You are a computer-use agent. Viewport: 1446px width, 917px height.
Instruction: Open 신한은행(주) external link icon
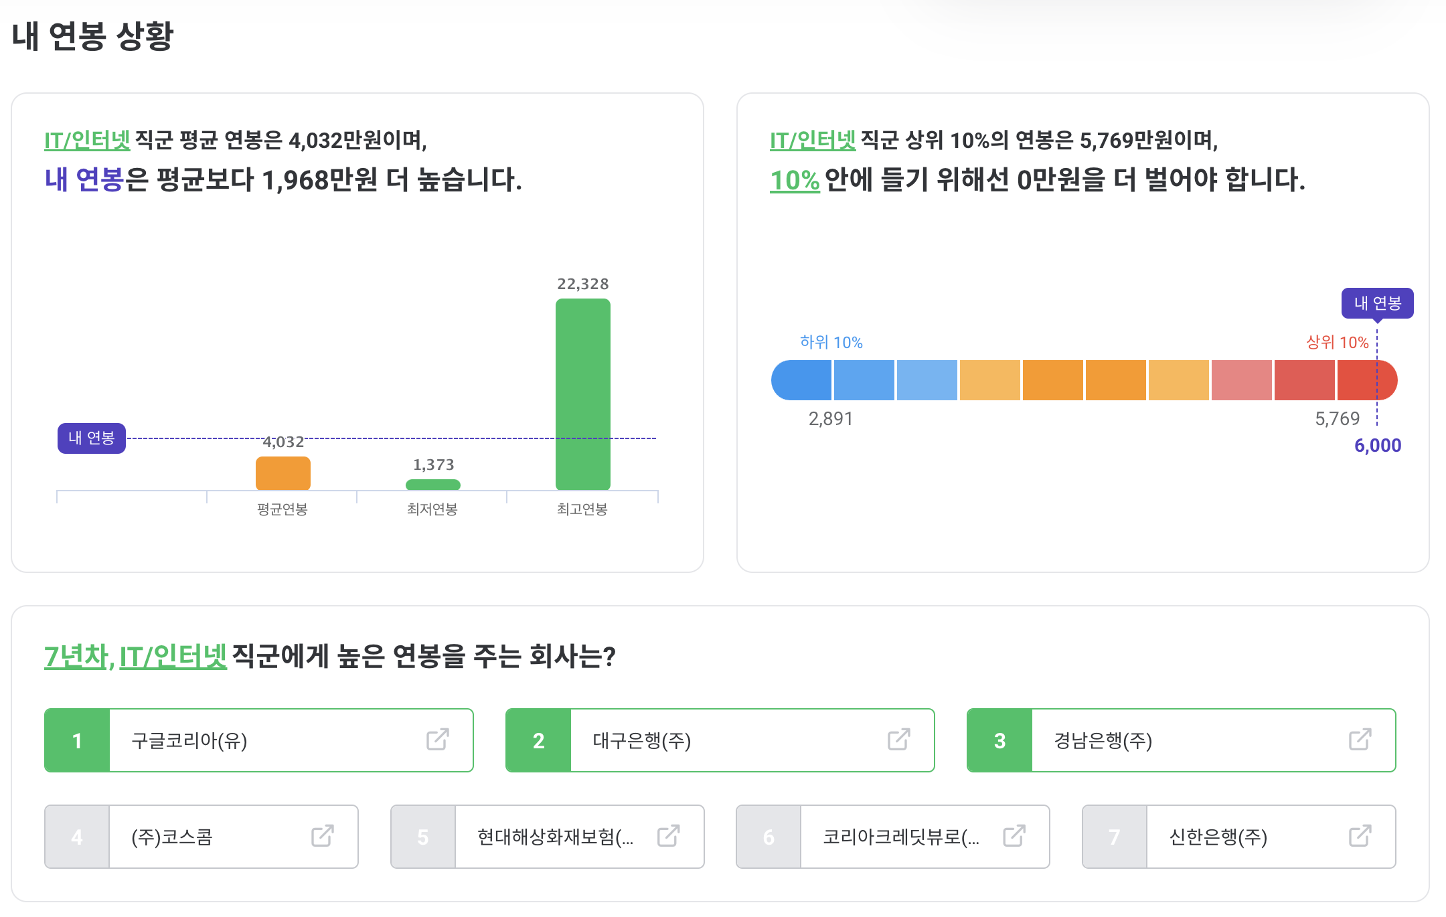point(1360,836)
